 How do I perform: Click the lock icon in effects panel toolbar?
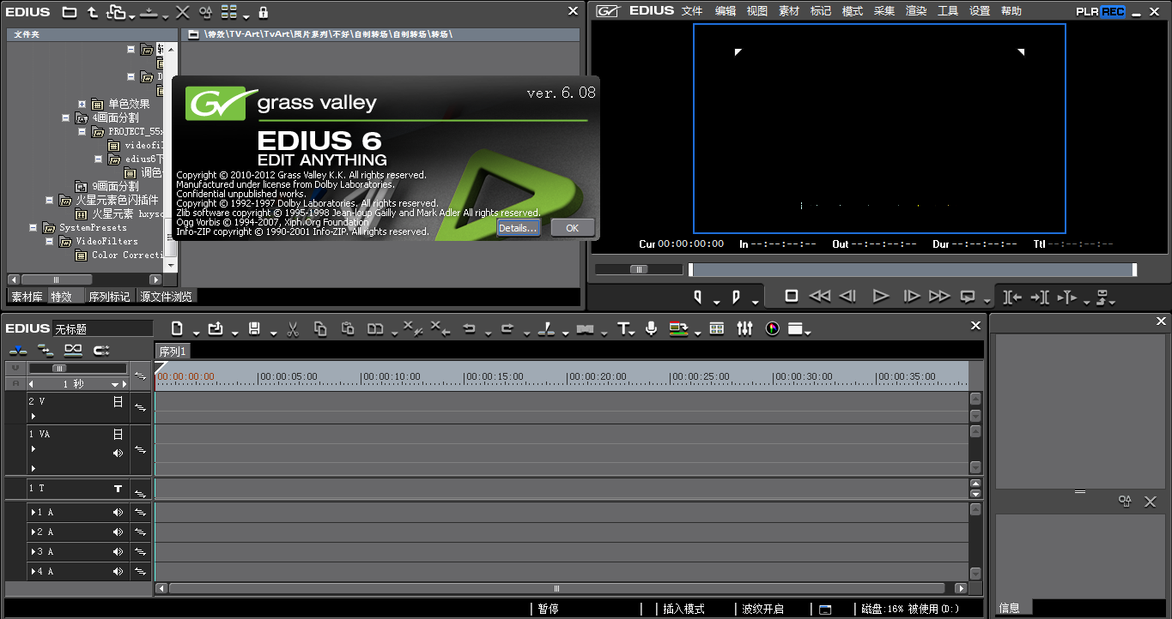(263, 12)
